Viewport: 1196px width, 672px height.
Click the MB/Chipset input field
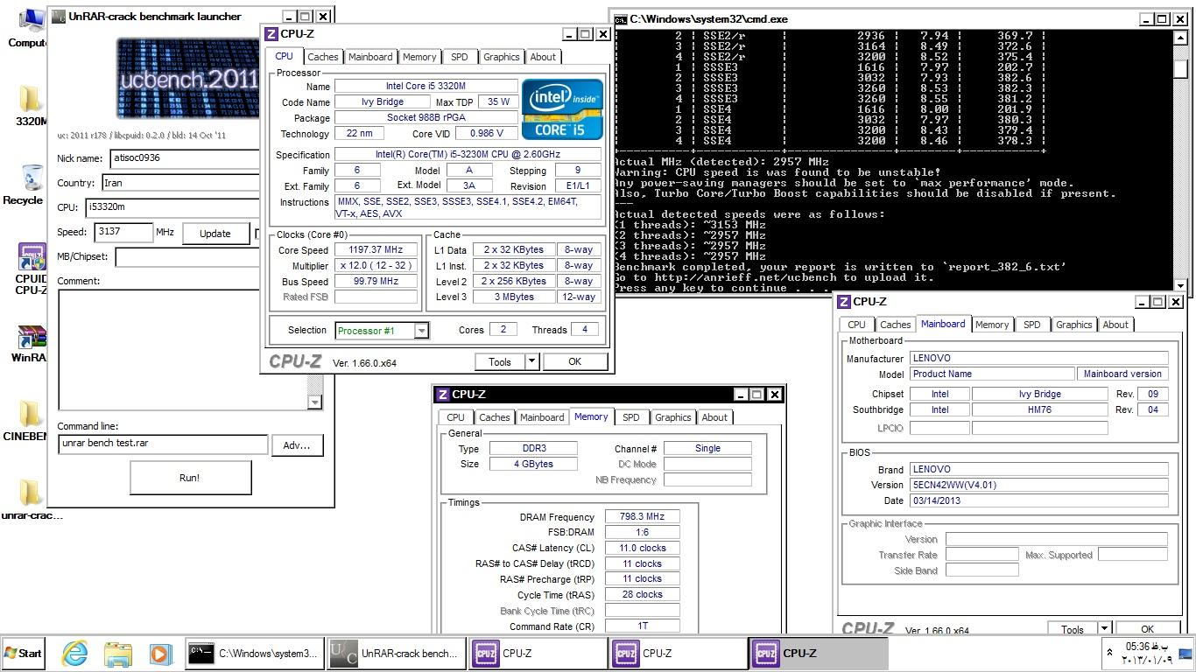click(187, 257)
